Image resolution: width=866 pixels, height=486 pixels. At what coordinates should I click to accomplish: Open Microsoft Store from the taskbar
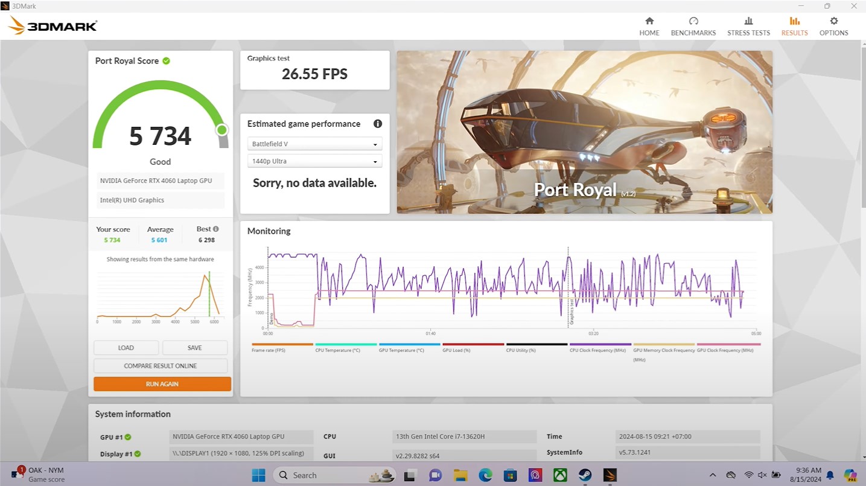click(510, 475)
